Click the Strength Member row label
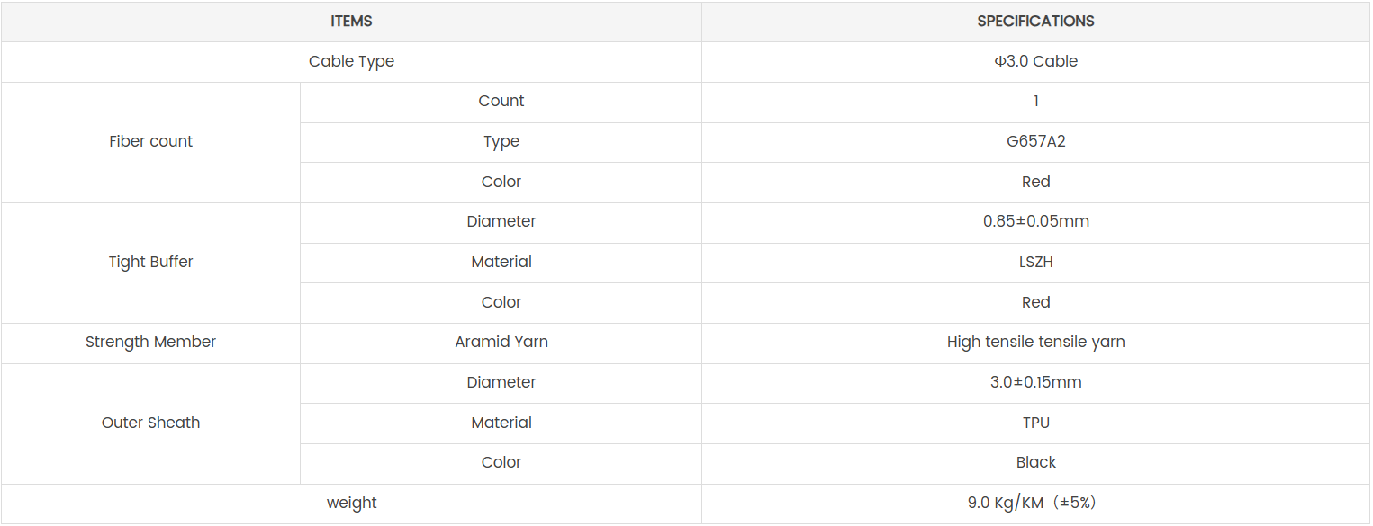The height and width of the screenshot is (526, 1373). point(150,343)
